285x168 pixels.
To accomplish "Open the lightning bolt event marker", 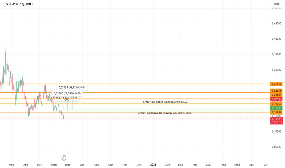I will coord(64,158).
